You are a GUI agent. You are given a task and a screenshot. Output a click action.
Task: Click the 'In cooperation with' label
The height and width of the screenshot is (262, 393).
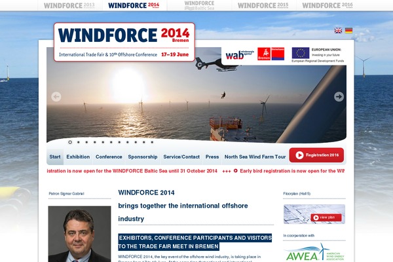pos(299,235)
